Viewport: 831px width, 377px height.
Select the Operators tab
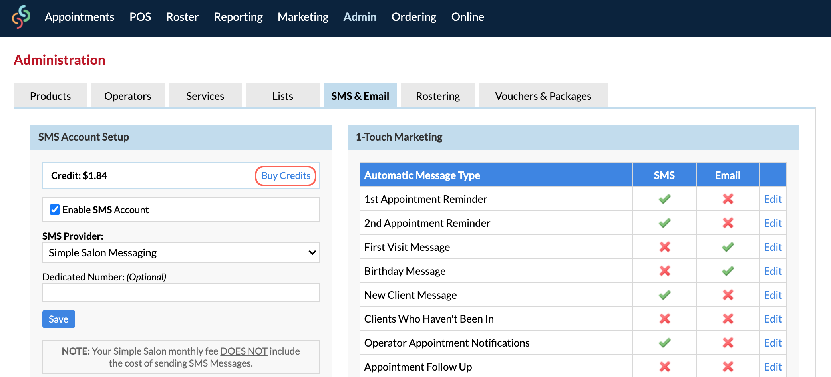click(127, 96)
